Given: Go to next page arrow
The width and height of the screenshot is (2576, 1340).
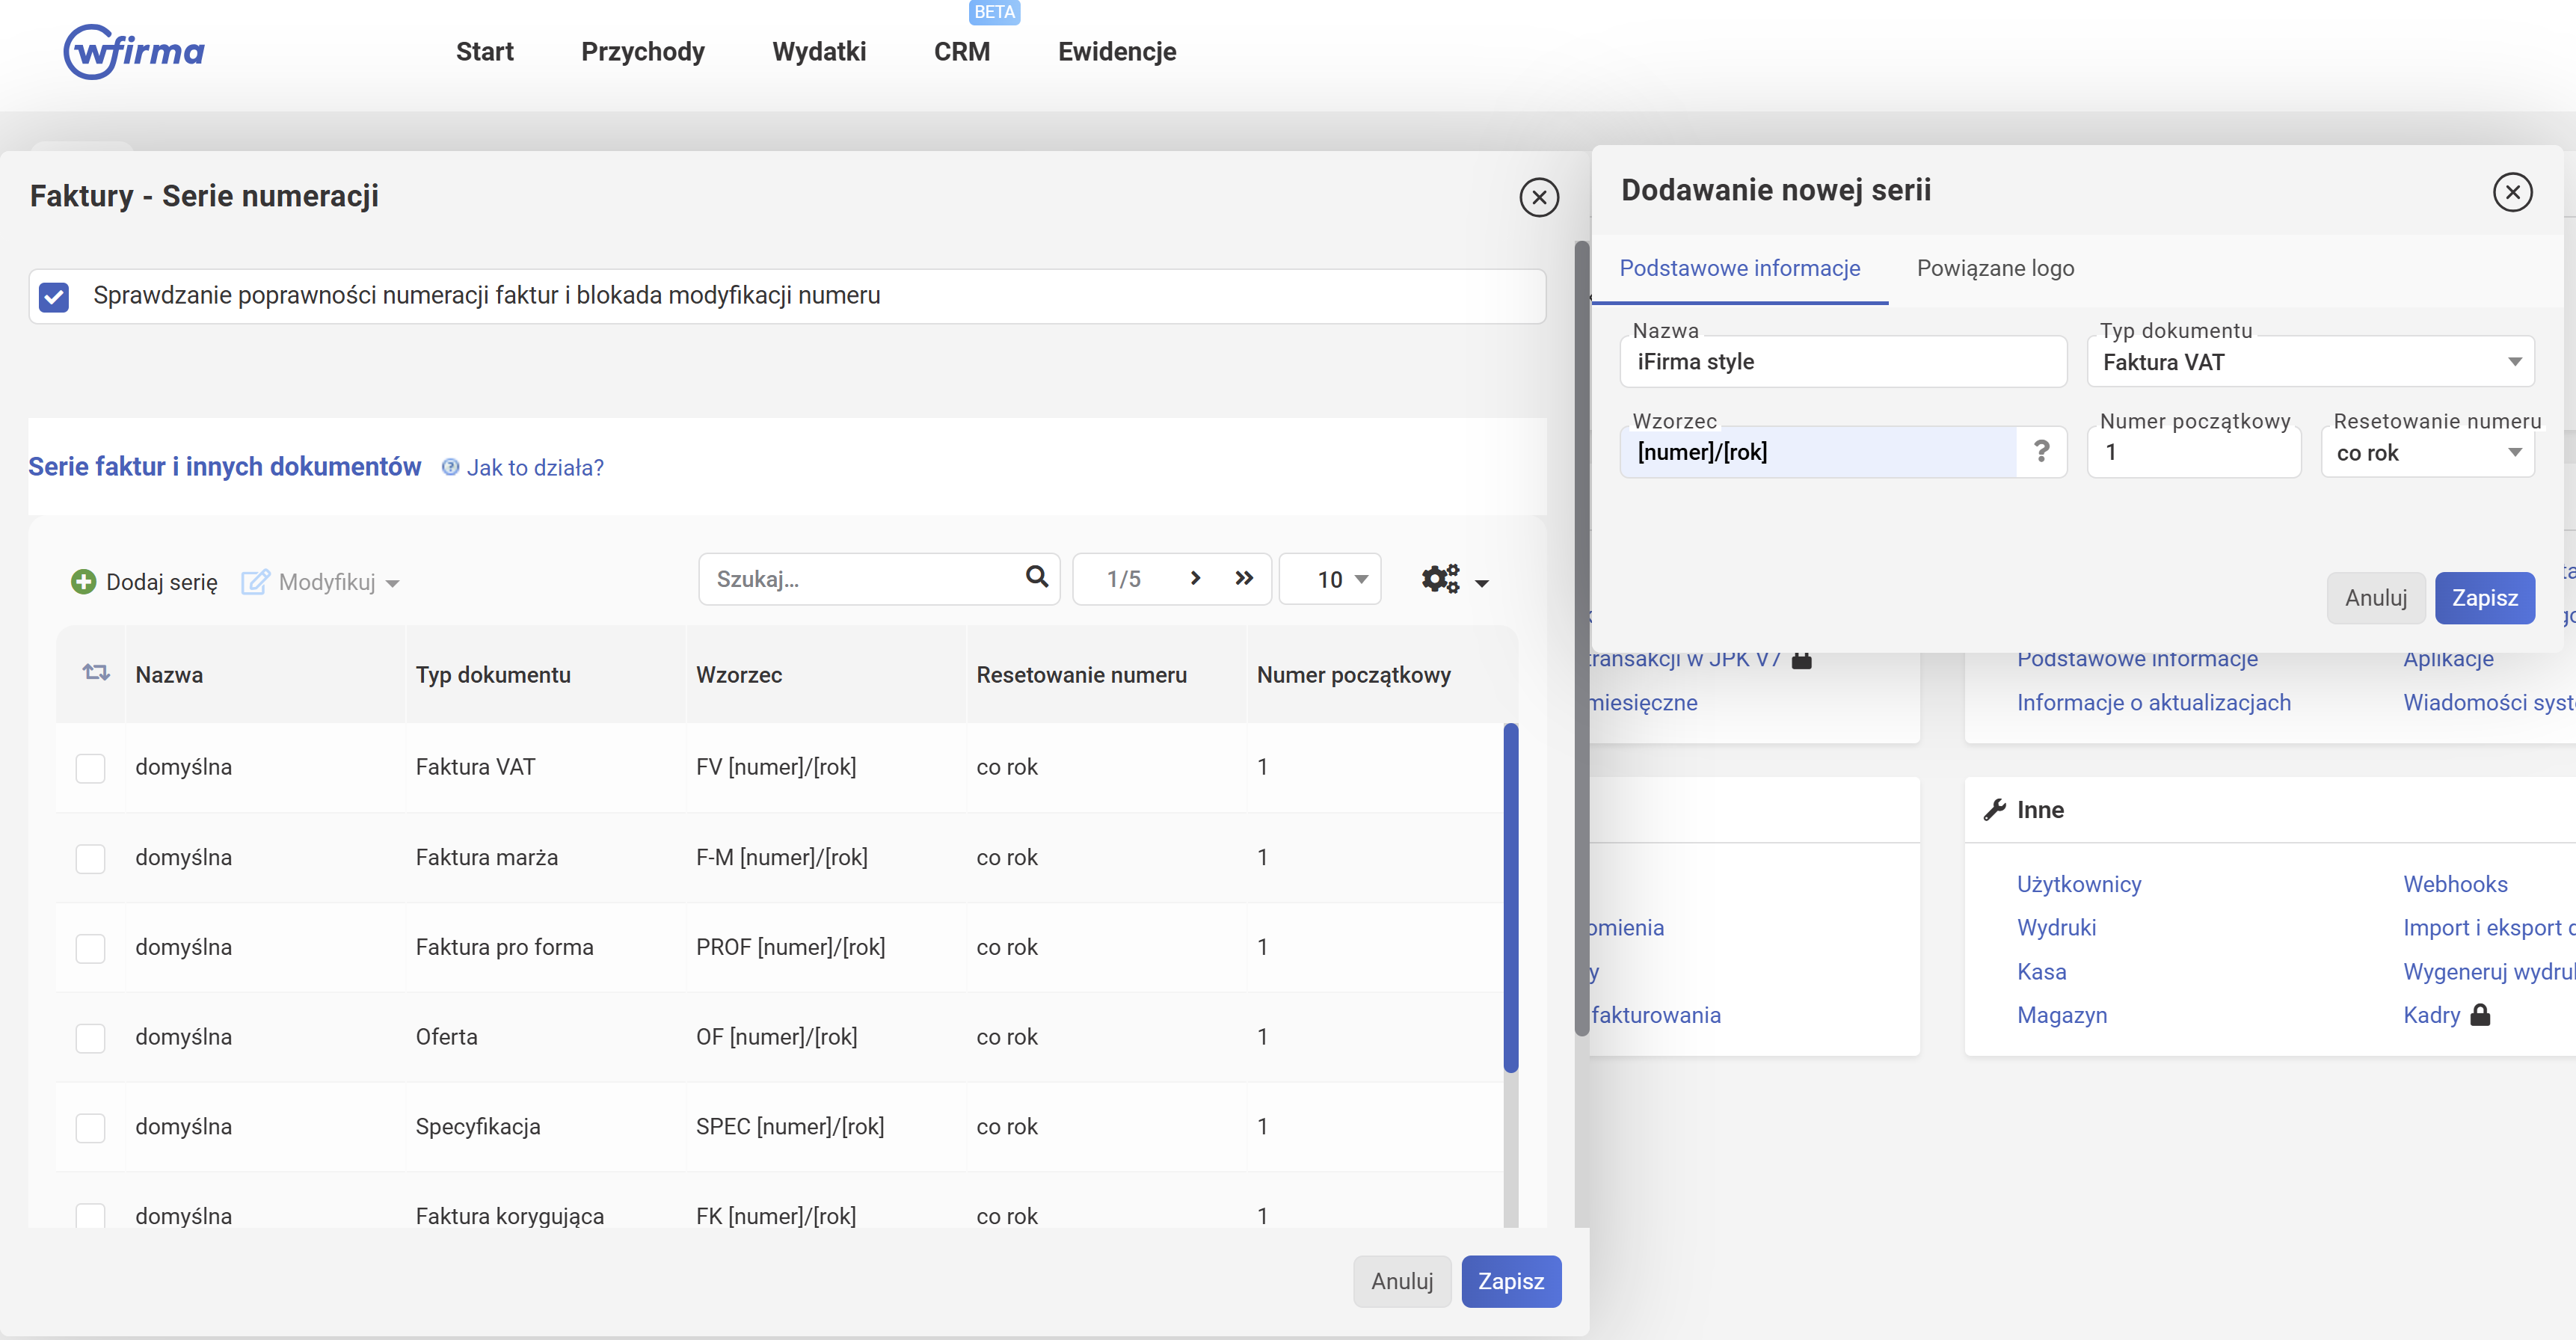Looking at the screenshot, I should [1195, 578].
